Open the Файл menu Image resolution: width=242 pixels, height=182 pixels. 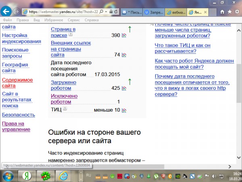pyautogui.click(x=7, y=20)
